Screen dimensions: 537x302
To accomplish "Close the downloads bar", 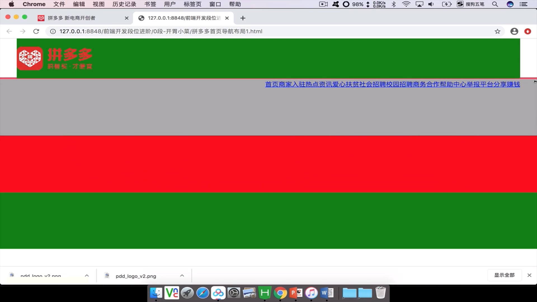I will tap(529, 275).
